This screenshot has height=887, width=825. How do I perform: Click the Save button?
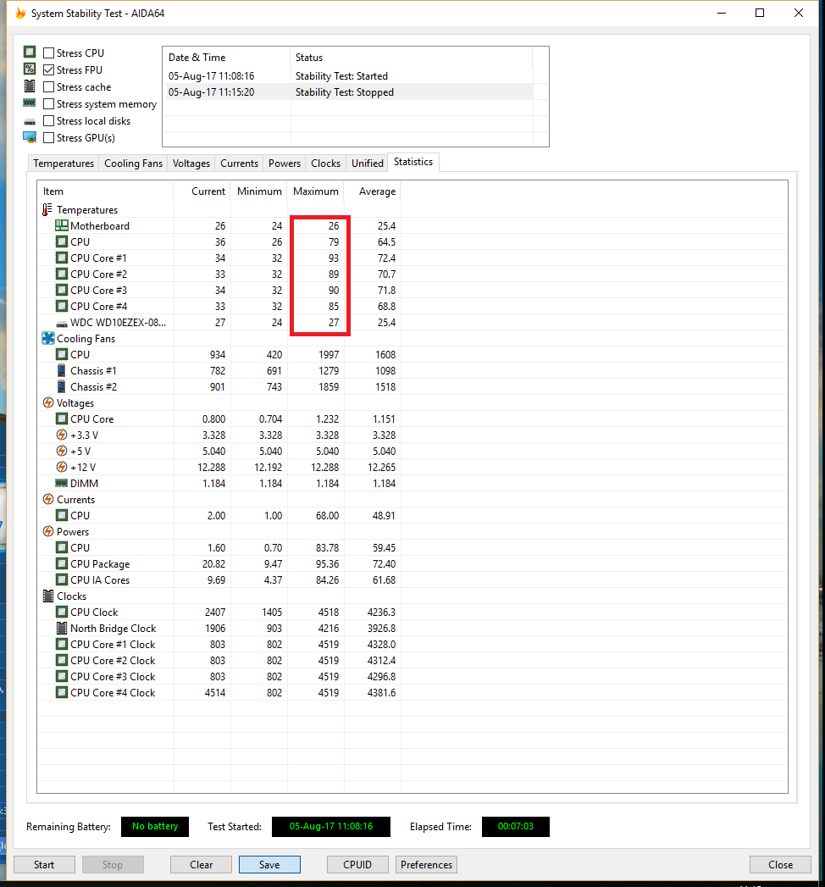[269, 865]
